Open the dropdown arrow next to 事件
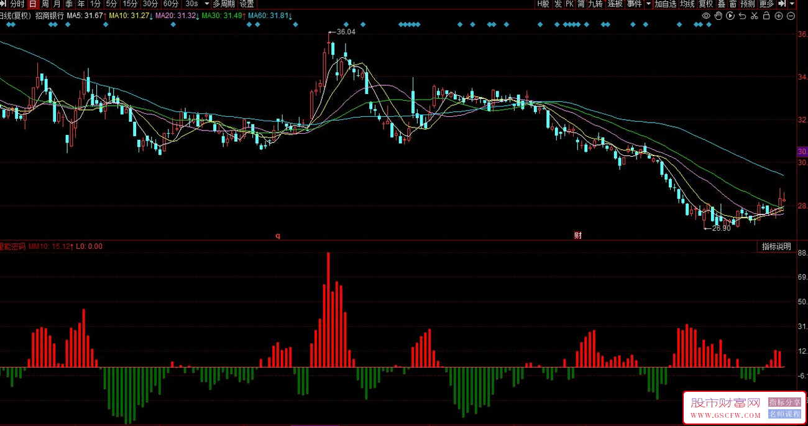Viewport: 808px width, 426px height. (648, 4)
